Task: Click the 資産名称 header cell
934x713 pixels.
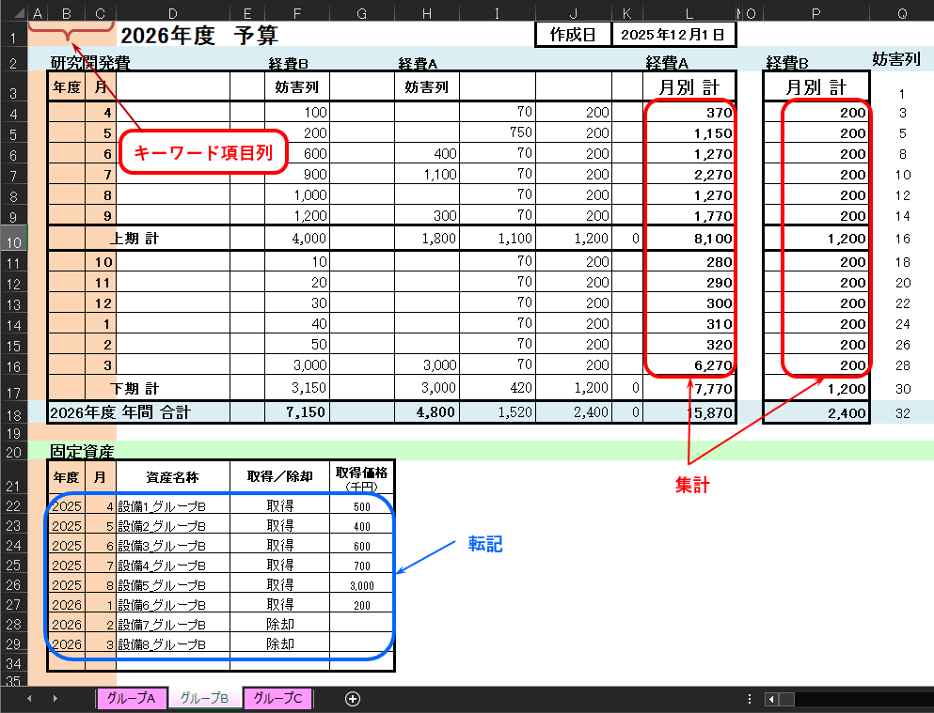Action: click(173, 477)
